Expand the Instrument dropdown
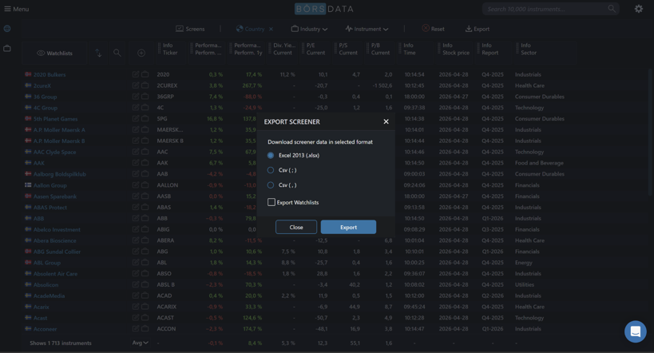This screenshot has width=654, height=353. [x=367, y=29]
